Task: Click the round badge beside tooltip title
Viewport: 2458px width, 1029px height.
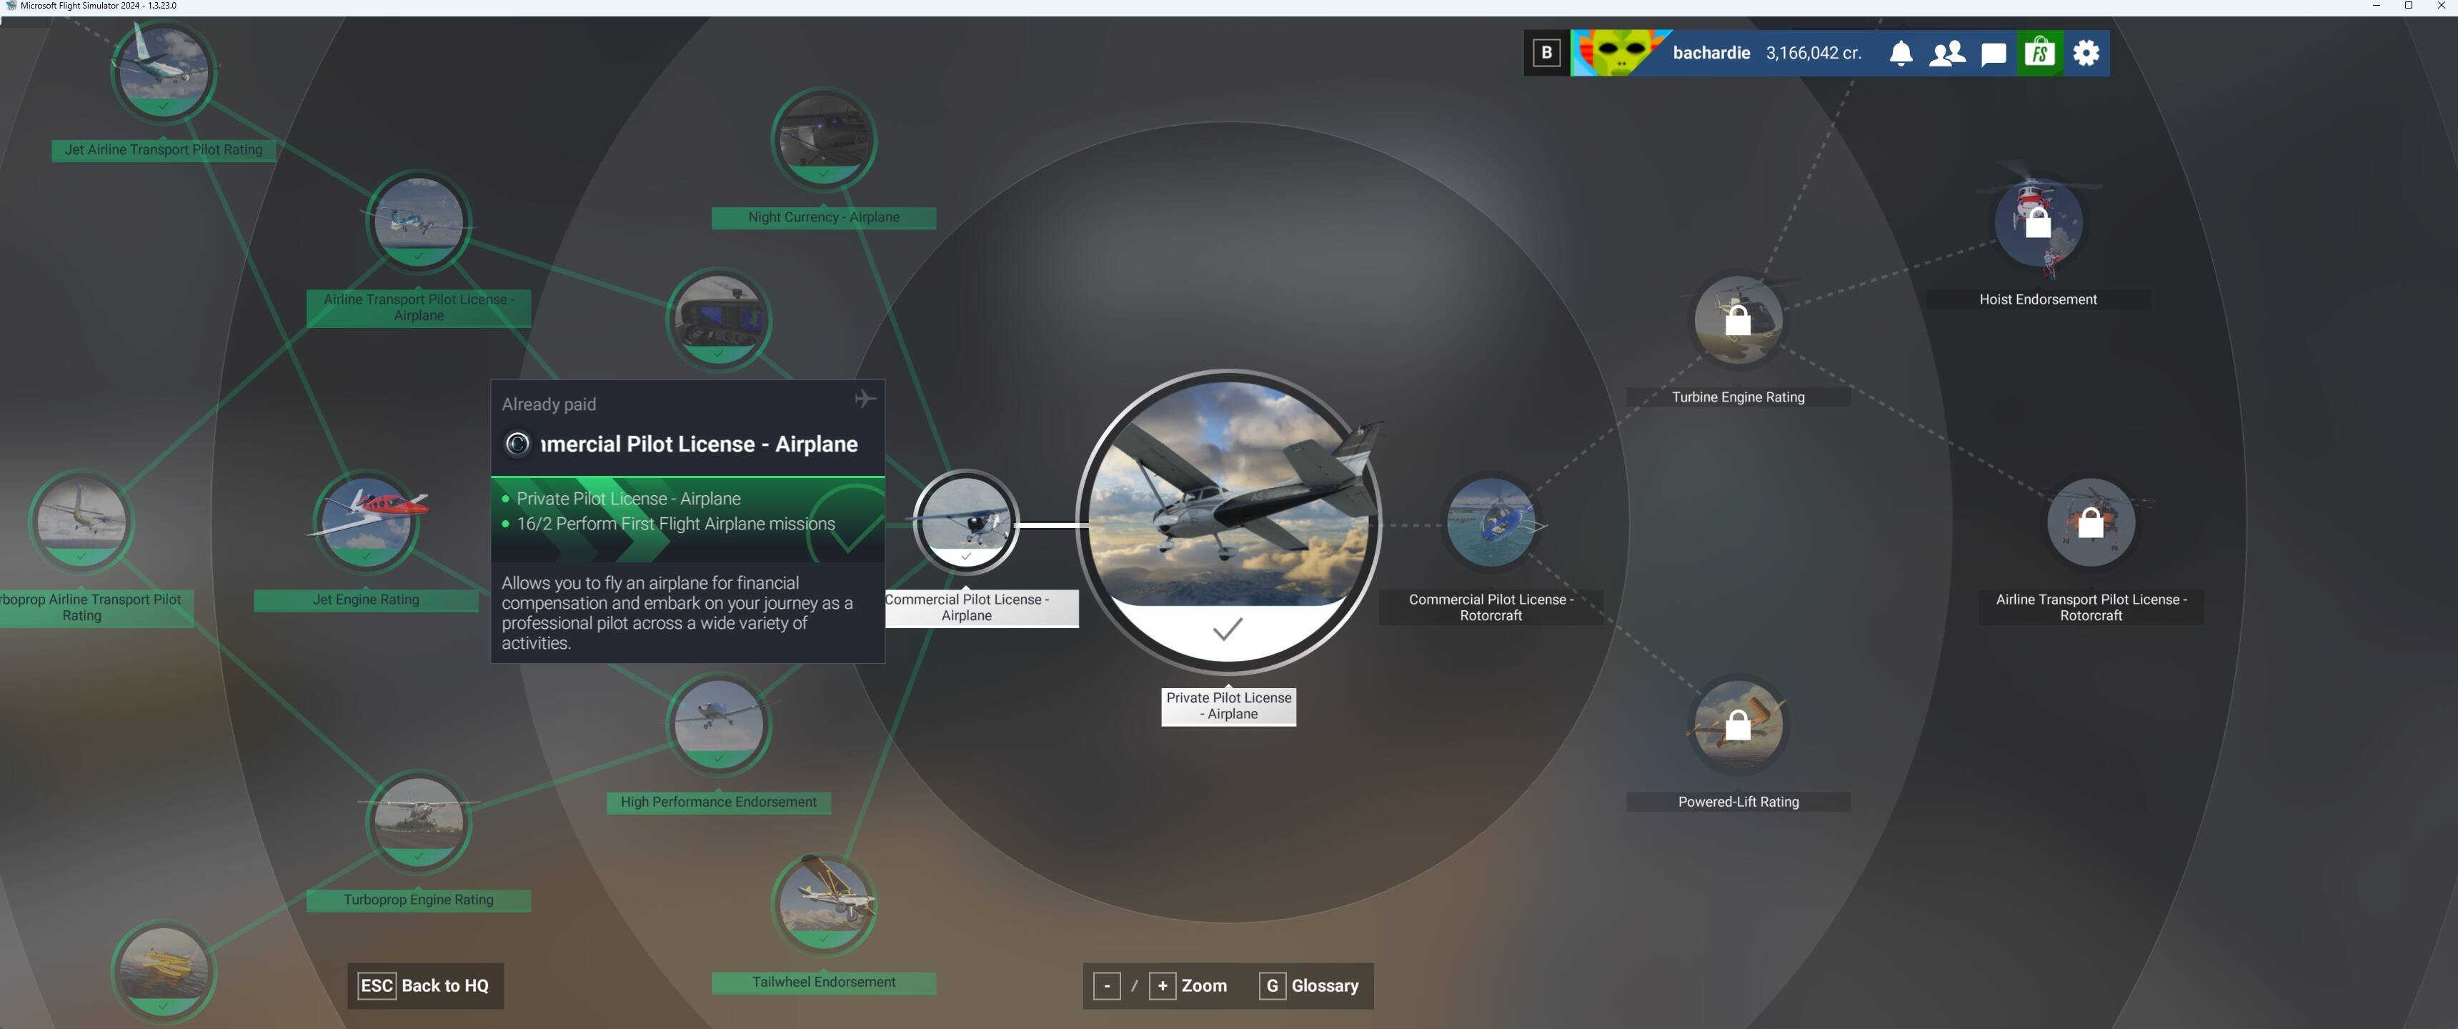Action: point(517,444)
